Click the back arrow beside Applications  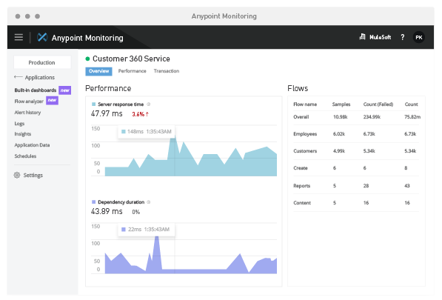pyautogui.click(x=19, y=77)
